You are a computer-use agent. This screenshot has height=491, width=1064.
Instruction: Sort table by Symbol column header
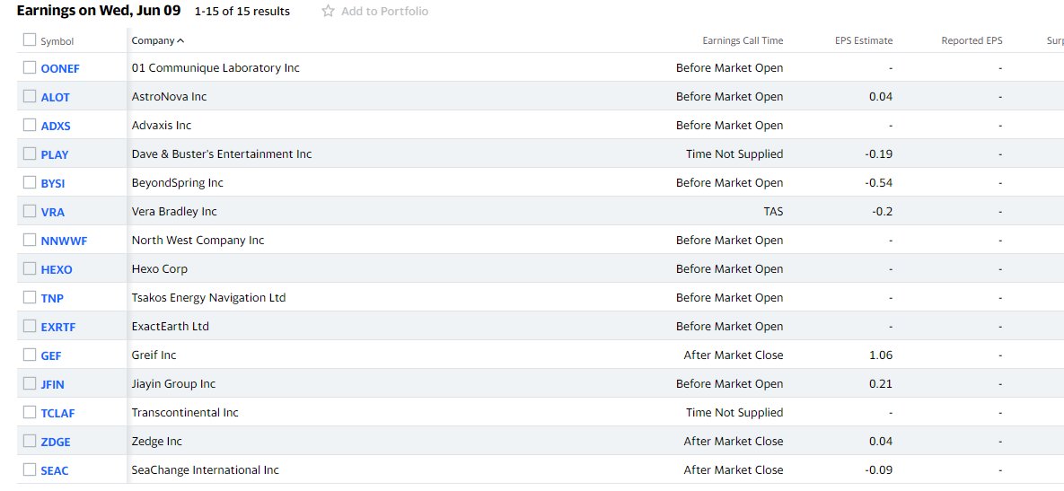[57, 41]
